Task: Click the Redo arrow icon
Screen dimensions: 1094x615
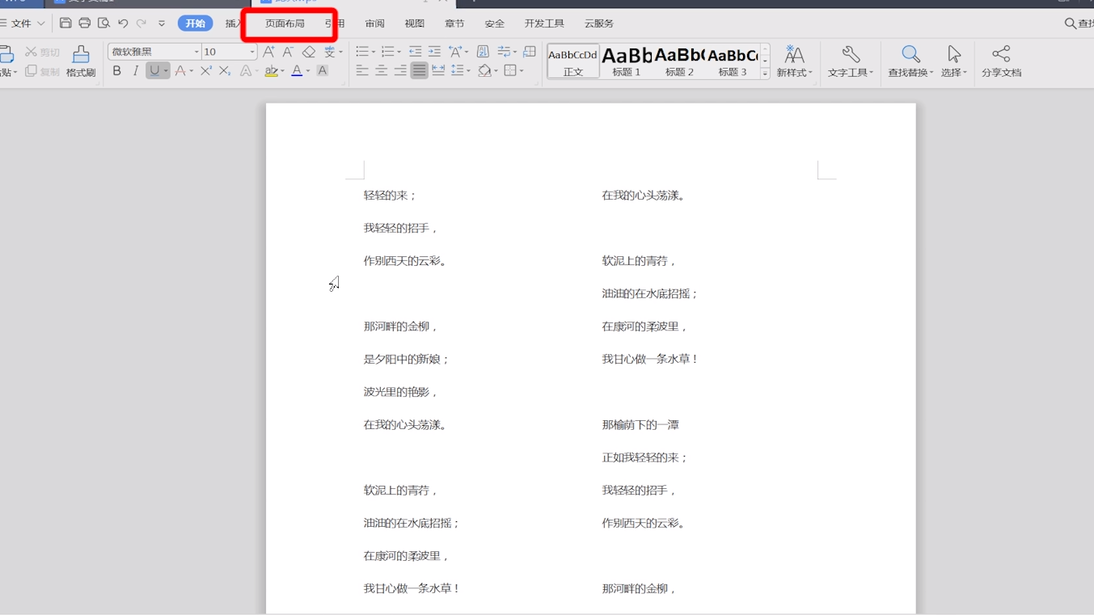Action: coord(142,23)
